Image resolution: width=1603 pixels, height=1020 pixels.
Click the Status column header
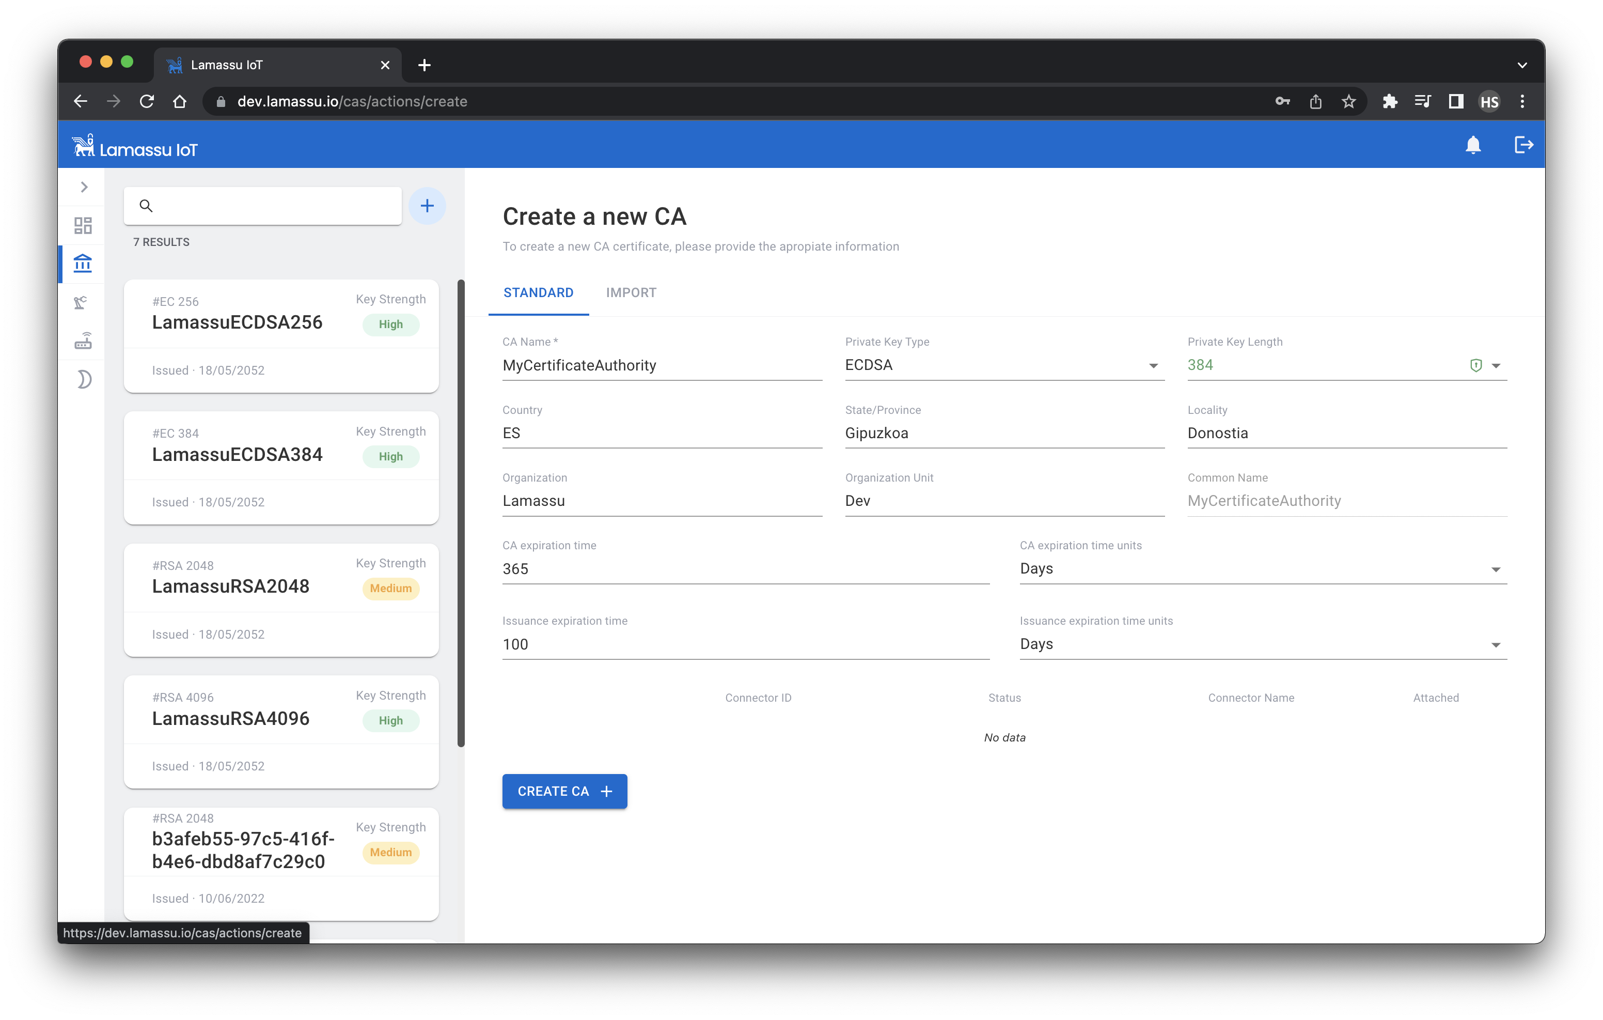click(1004, 698)
